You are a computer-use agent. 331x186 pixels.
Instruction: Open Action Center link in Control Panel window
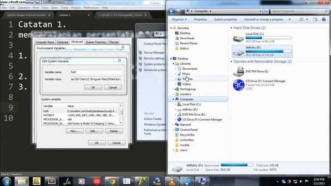153,119
